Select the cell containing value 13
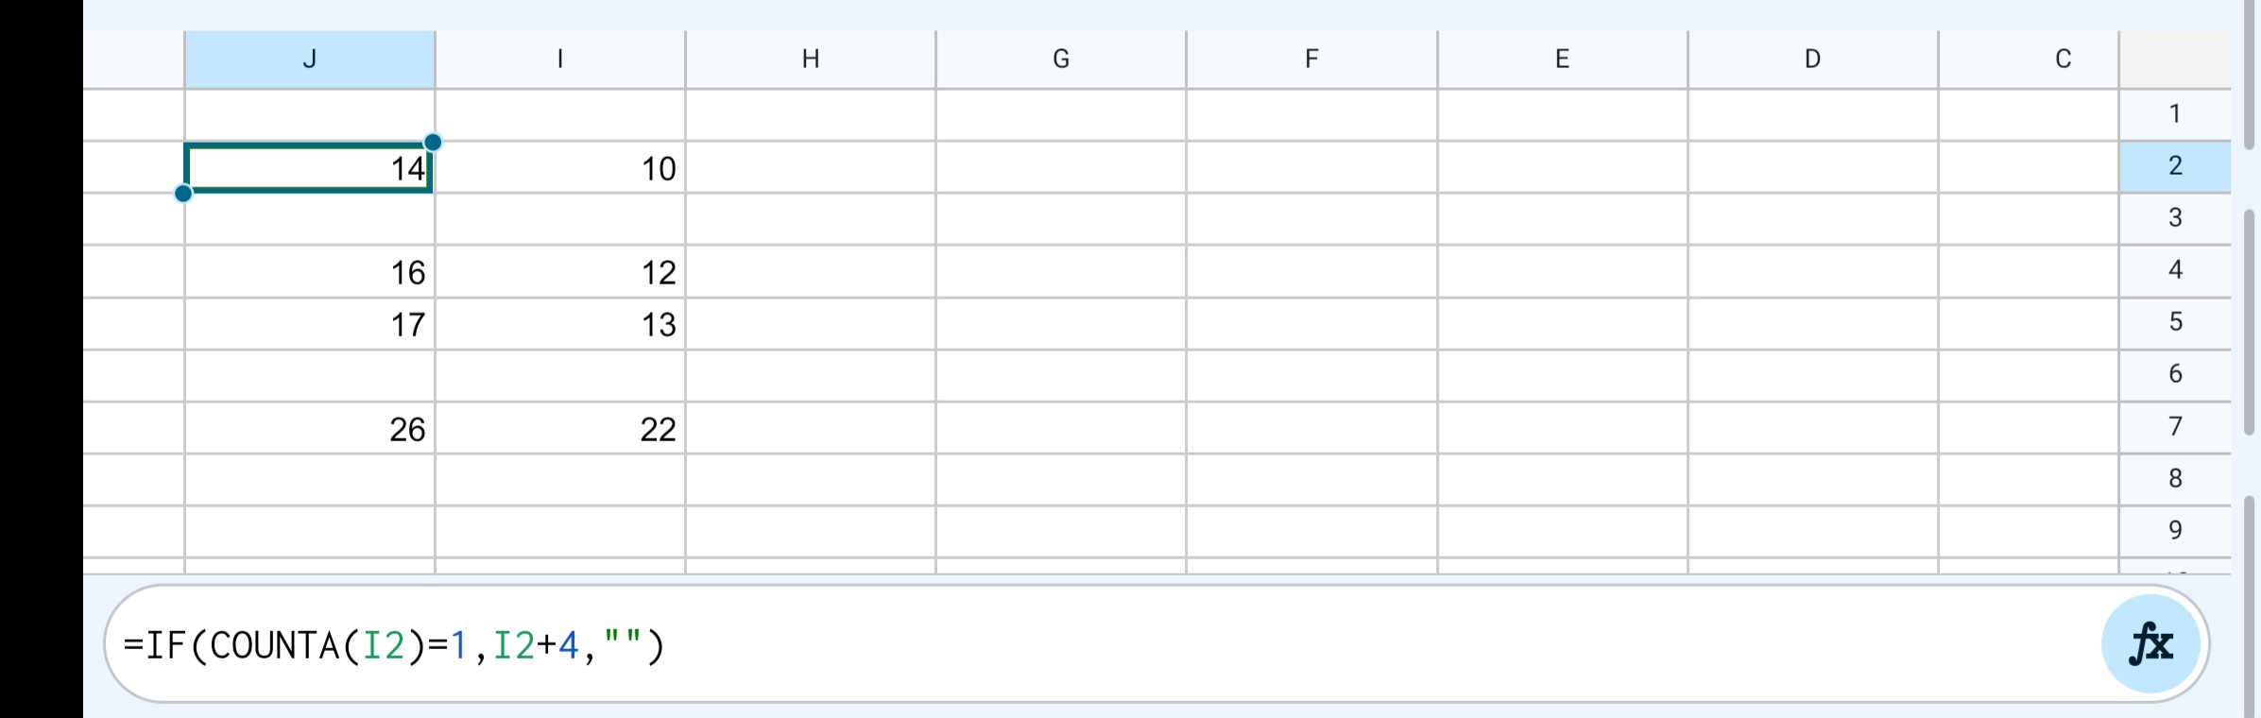This screenshot has height=718, width=2261. click(559, 324)
